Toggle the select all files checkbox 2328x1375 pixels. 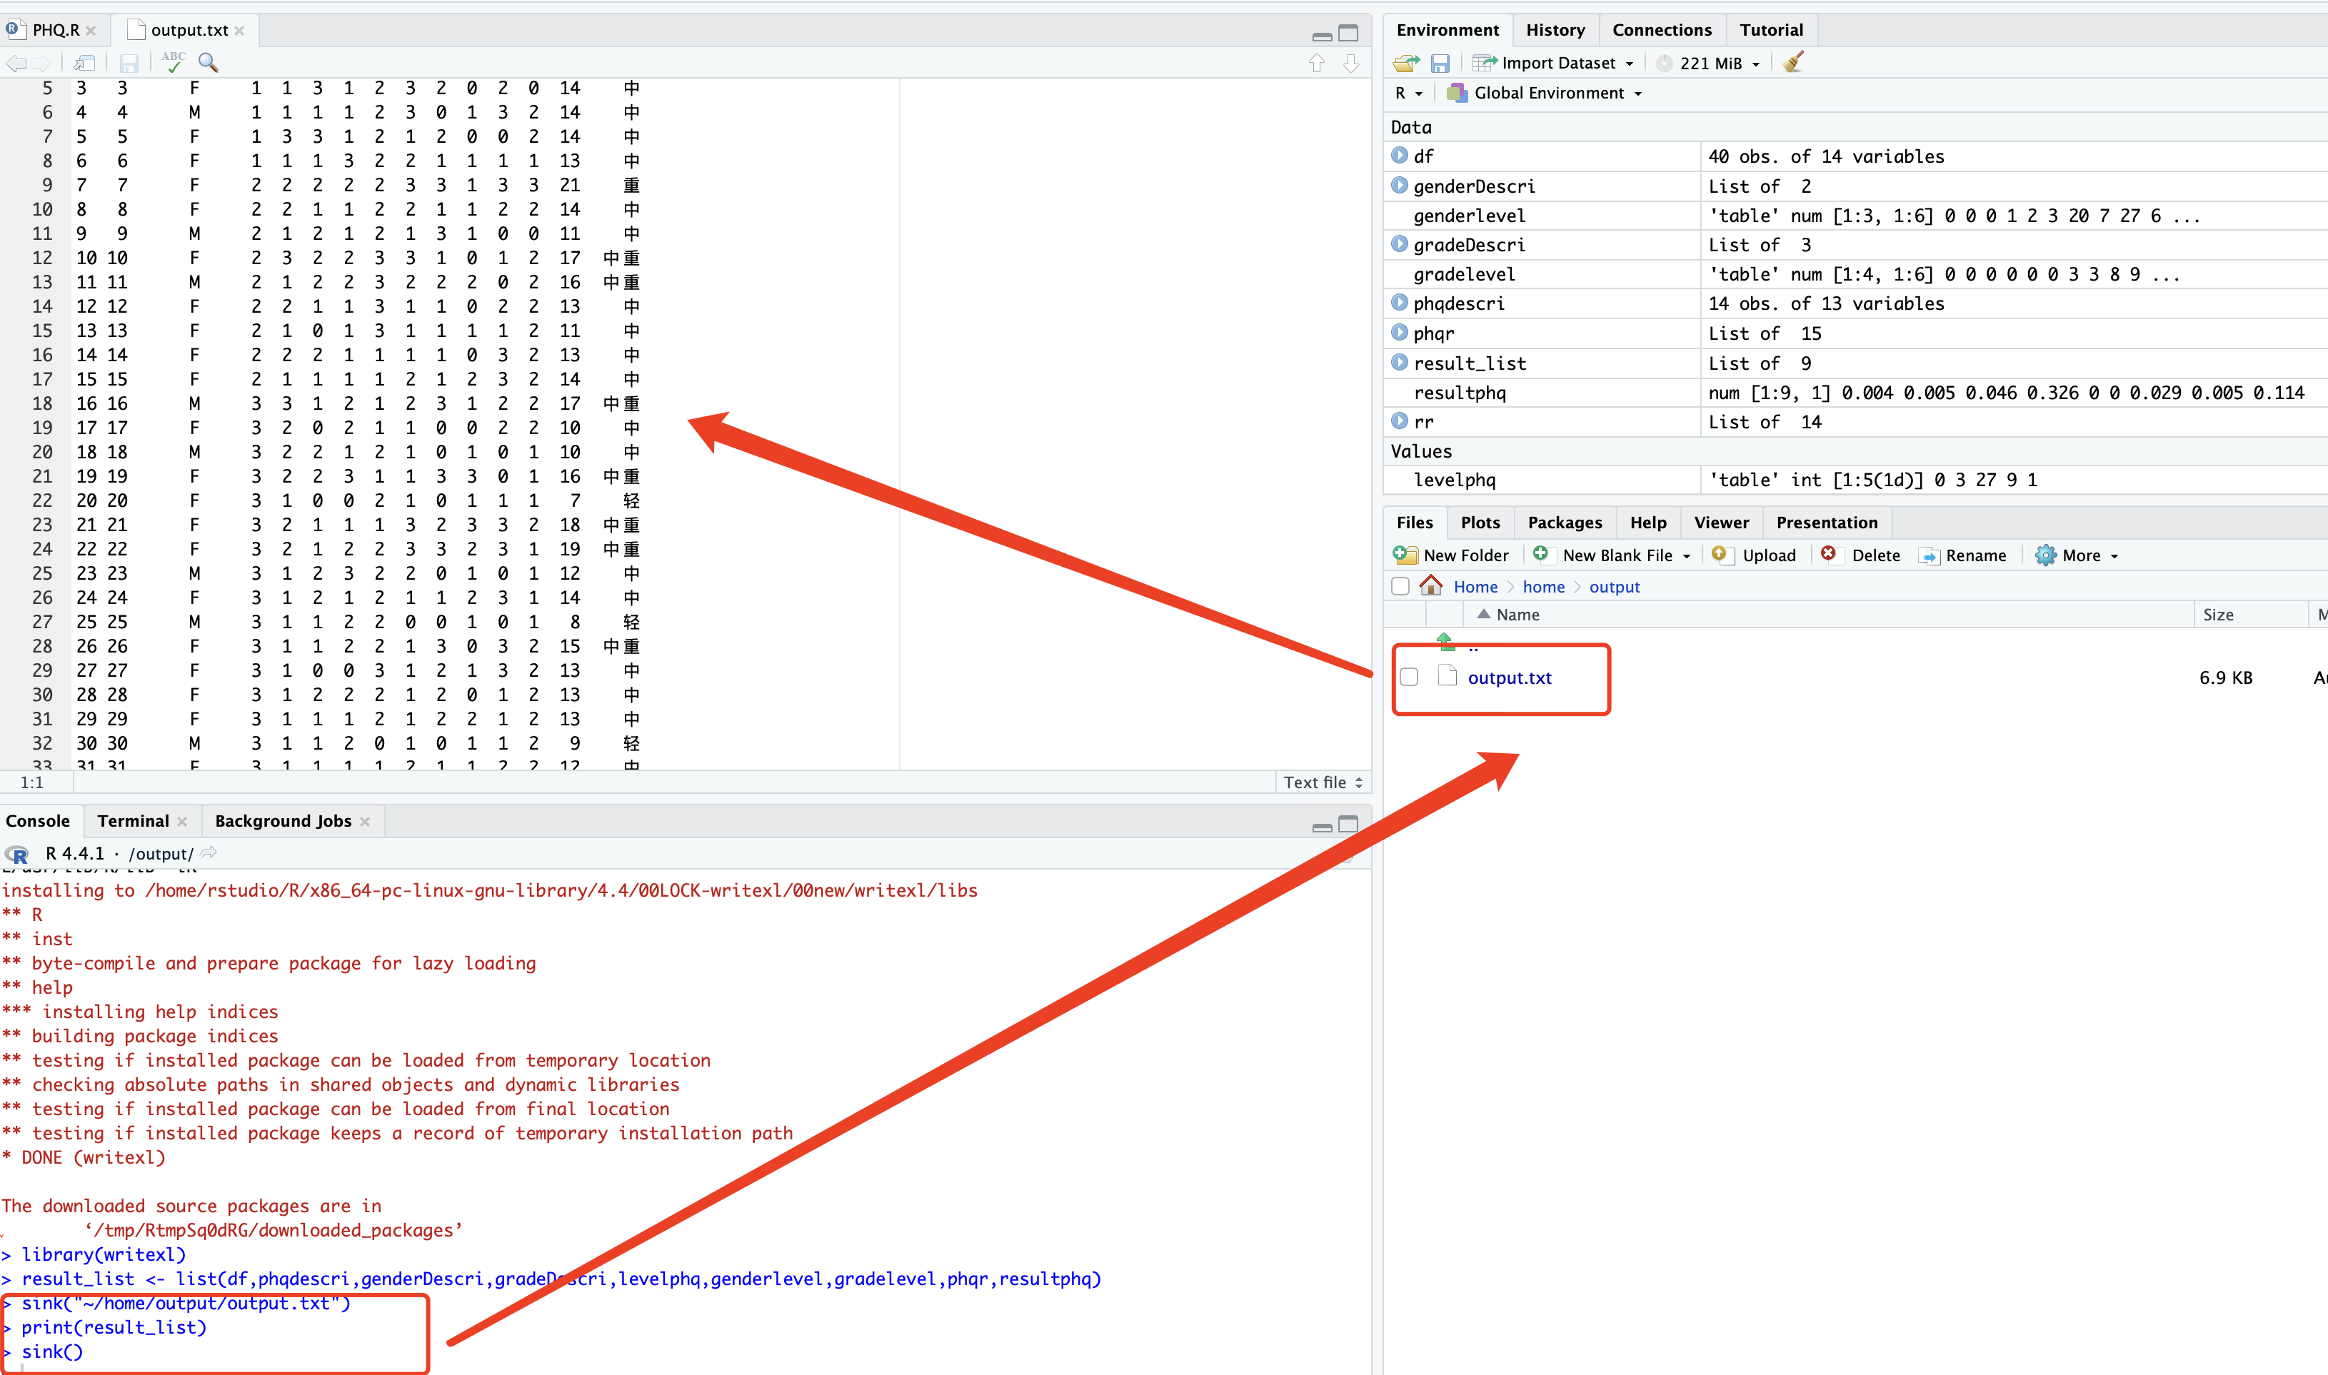(1400, 585)
